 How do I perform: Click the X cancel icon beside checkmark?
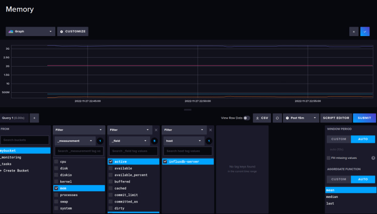click(353, 31)
